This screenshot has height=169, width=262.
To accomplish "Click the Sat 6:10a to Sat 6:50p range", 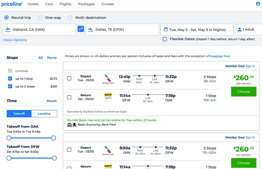I will point(22,152).
